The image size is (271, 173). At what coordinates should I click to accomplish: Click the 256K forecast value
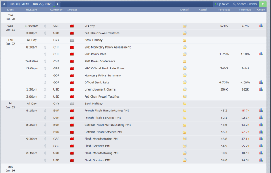[x=224, y=89]
